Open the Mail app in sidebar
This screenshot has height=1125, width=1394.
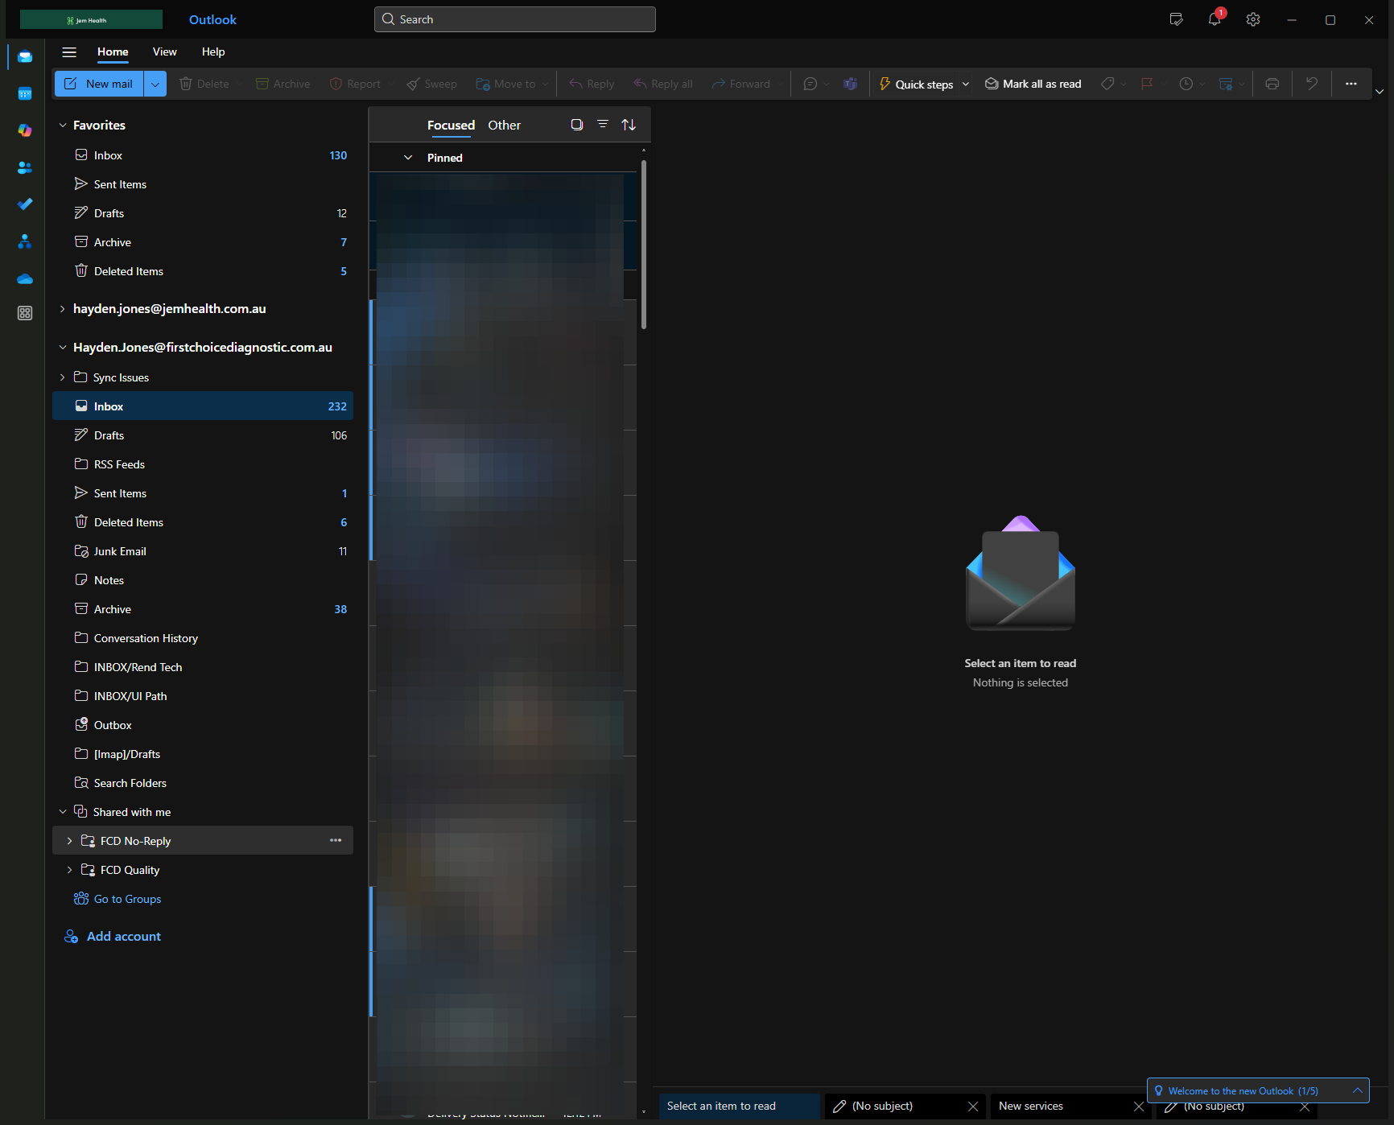pyautogui.click(x=25, y=56)
